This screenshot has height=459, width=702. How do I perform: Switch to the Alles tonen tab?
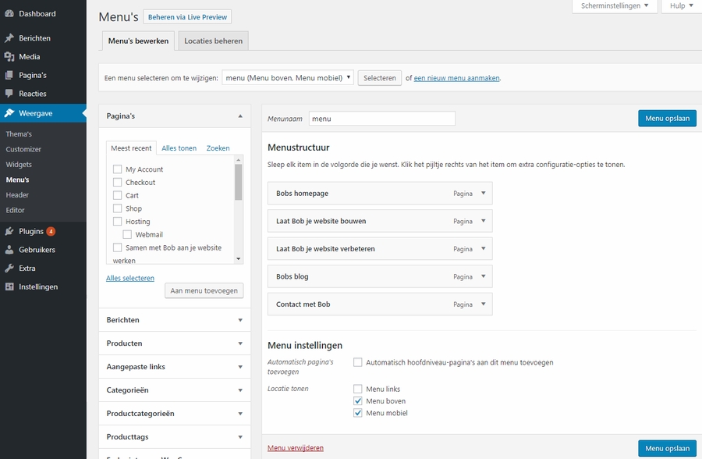[x=179, y=148]
